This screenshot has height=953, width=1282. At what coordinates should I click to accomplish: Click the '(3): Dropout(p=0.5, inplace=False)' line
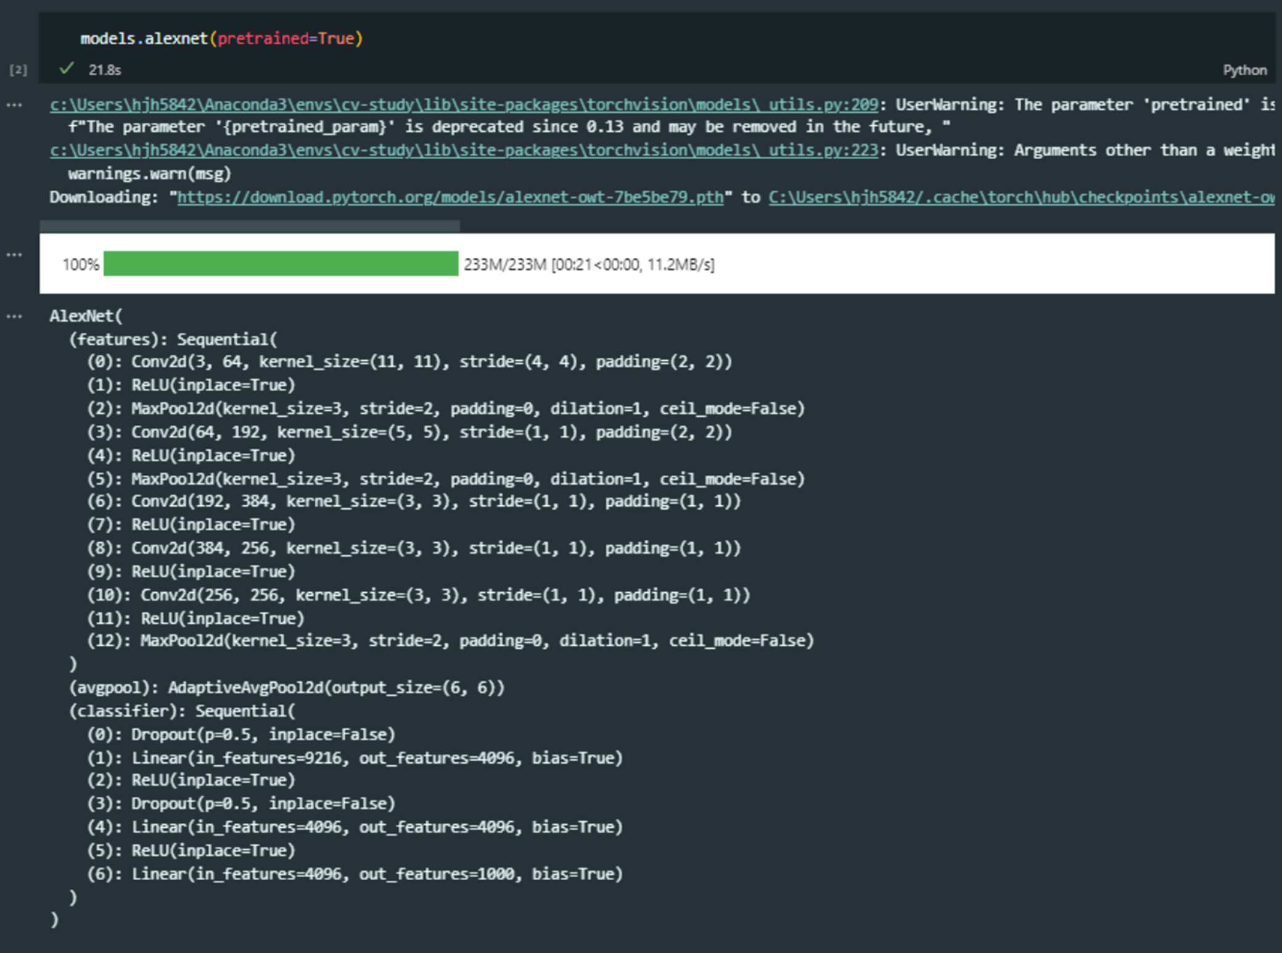[241, 803]
